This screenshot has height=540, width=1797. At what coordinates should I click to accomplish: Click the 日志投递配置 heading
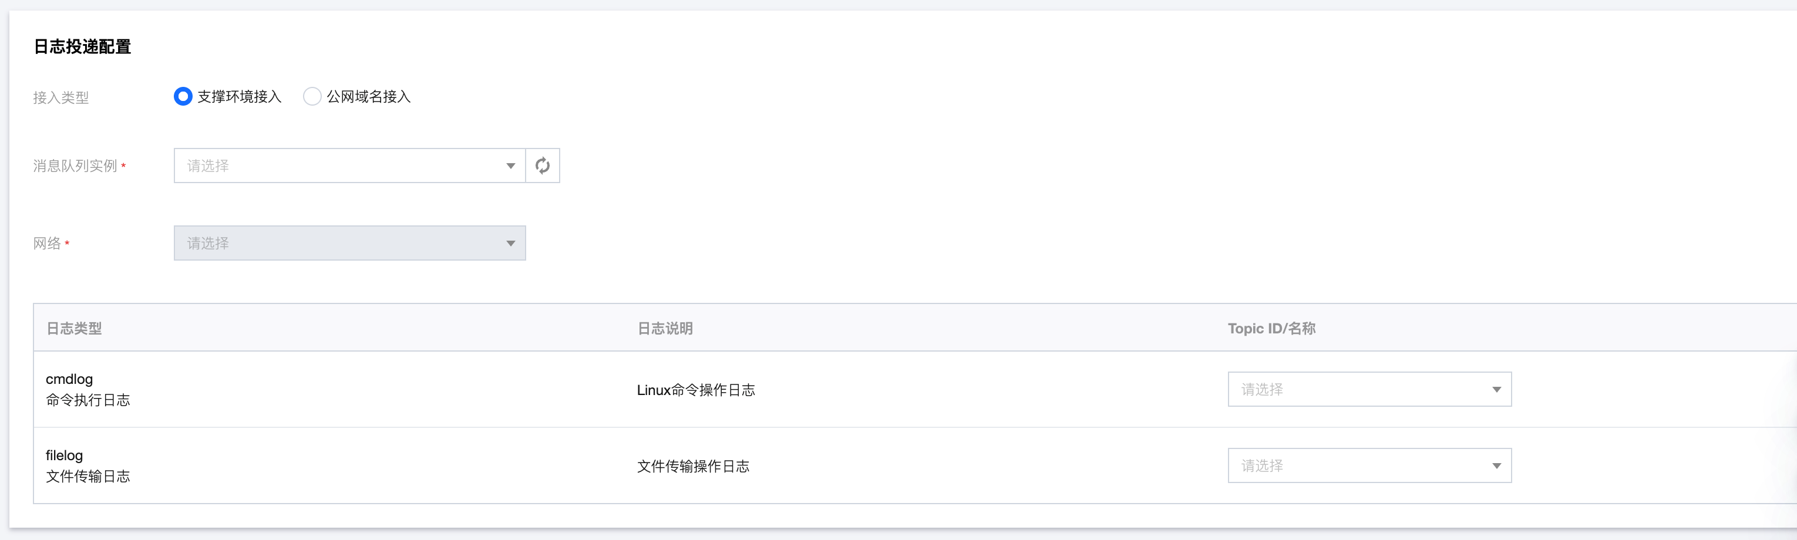pyautogui.click(x=82, y=47)
